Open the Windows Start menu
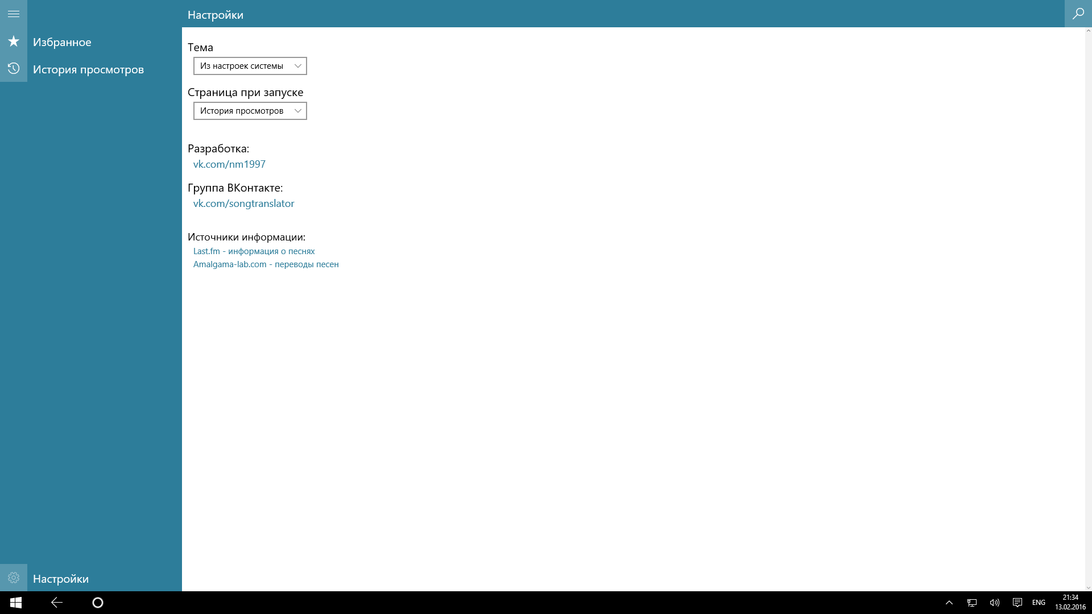Screen dimensions: 1092x614 (16, 603)
